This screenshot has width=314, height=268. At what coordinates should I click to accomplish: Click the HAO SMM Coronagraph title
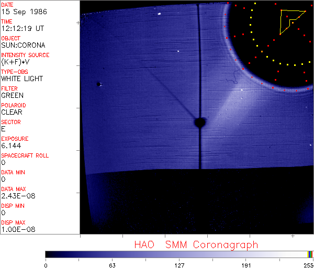(x=196, y=244)
